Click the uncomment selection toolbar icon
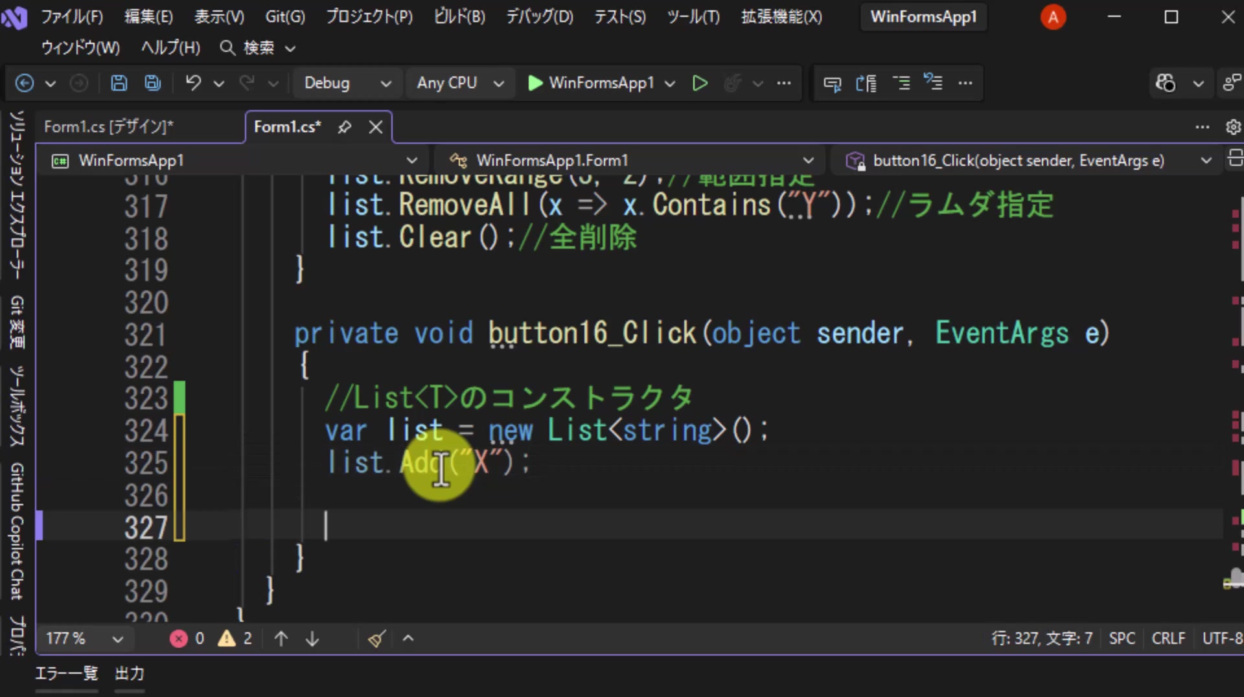The height and width of the screenshot is (697, 1244). point(933,83)
